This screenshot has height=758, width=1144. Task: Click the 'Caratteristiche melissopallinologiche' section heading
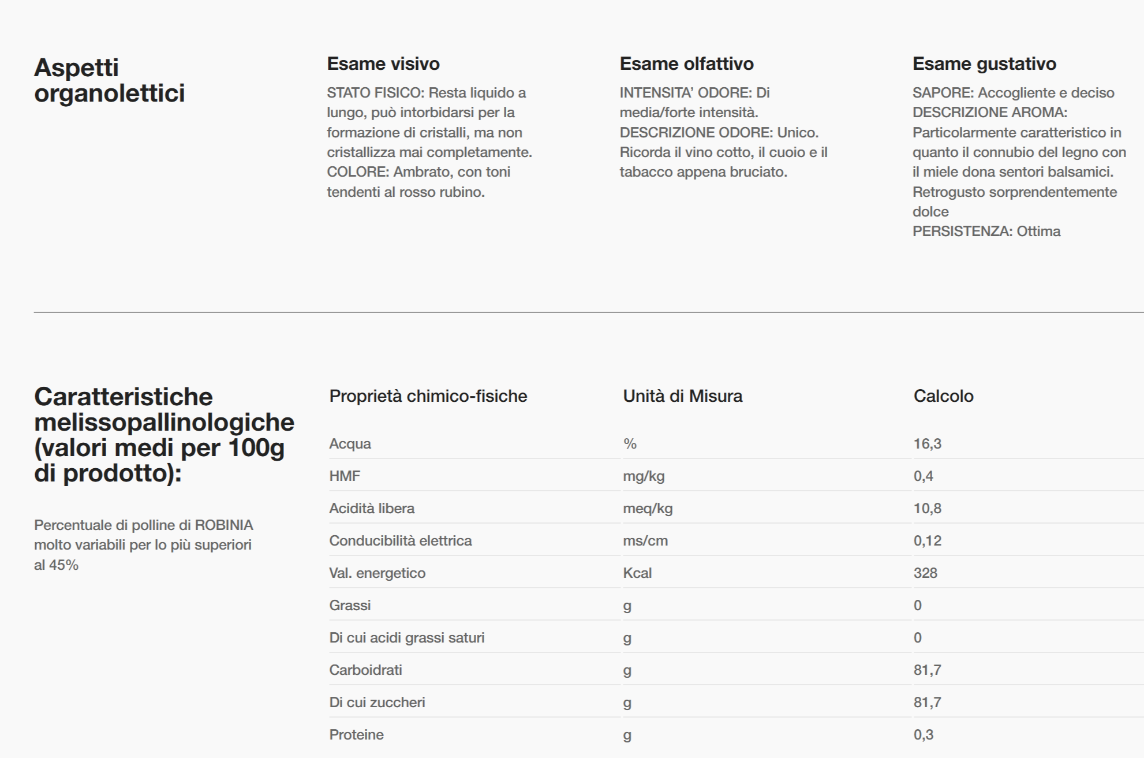tap(164, 434)
